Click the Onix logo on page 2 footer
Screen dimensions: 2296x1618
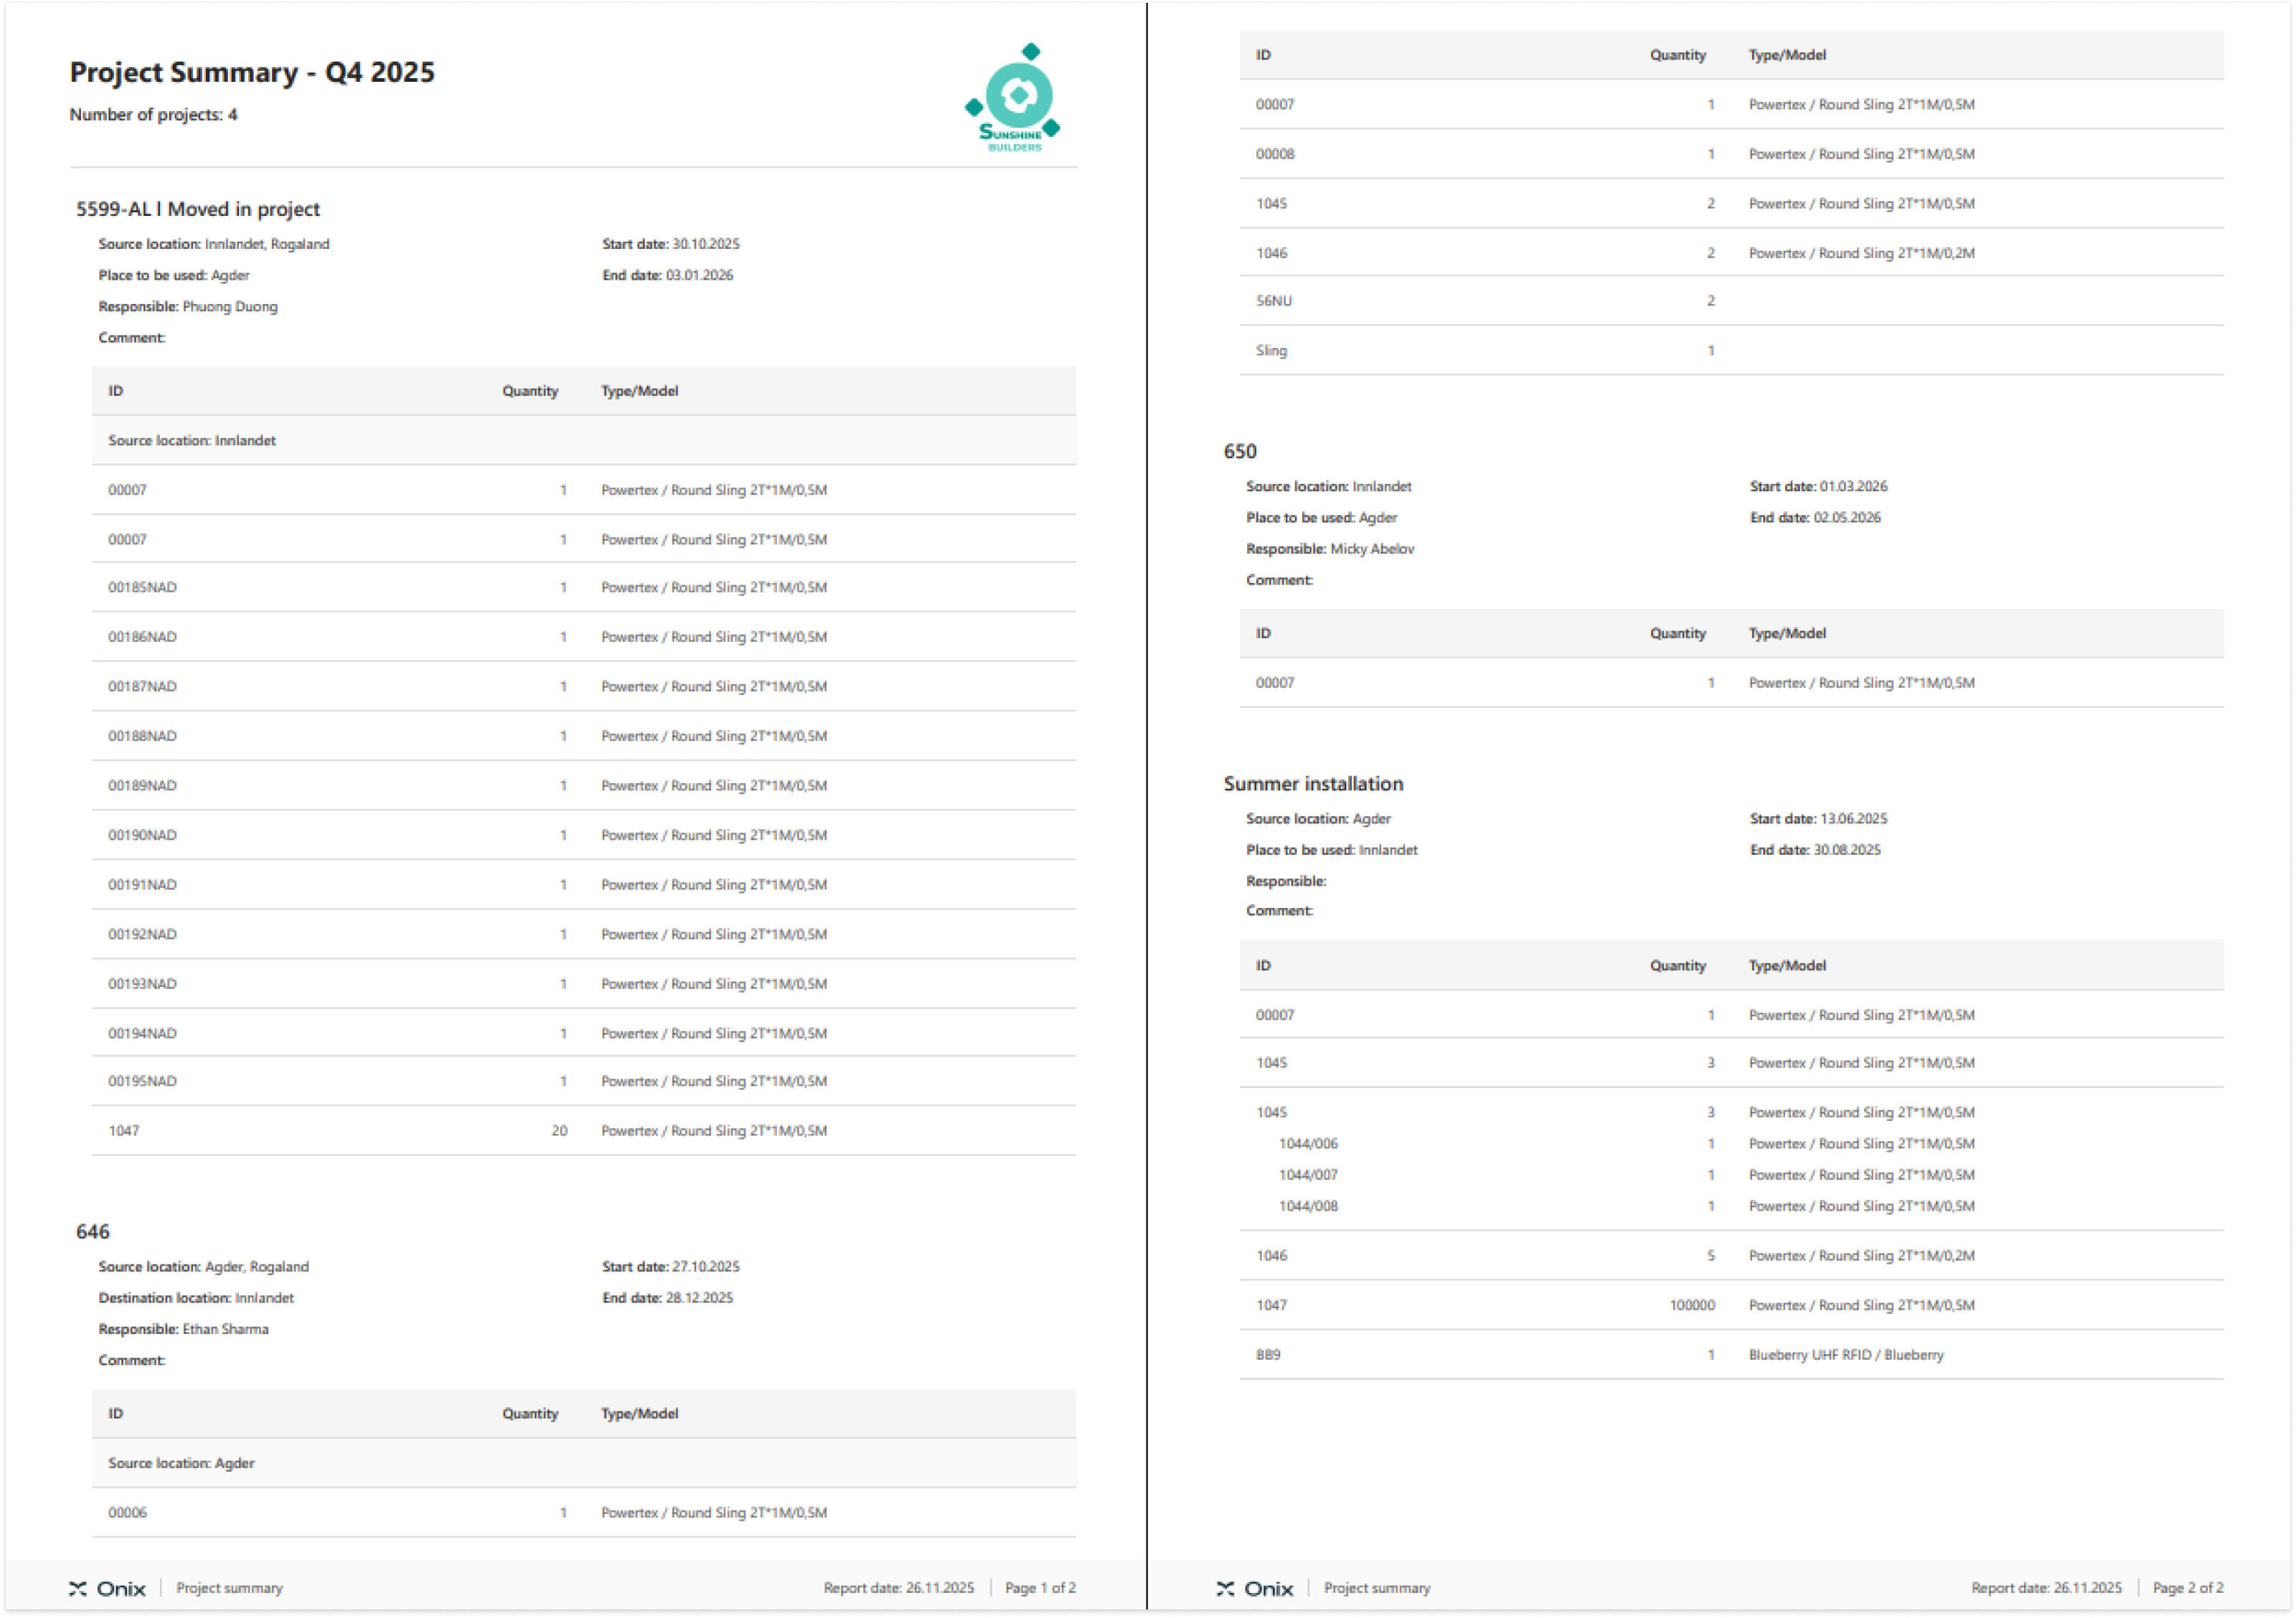point(1254,1588)
